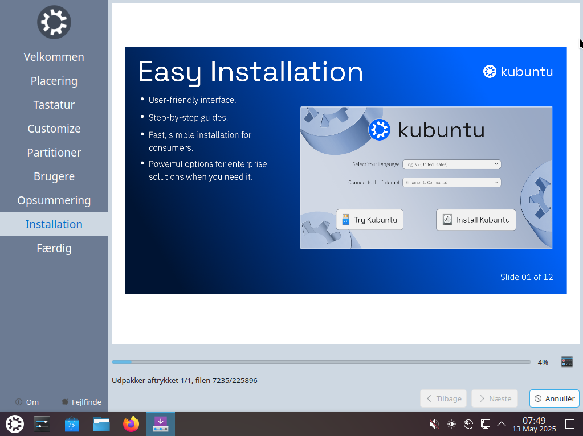The width and height of the screenshot is (583, 436).
Task: Click Install Kubuntu button in slide
Action: click(476, 220)
